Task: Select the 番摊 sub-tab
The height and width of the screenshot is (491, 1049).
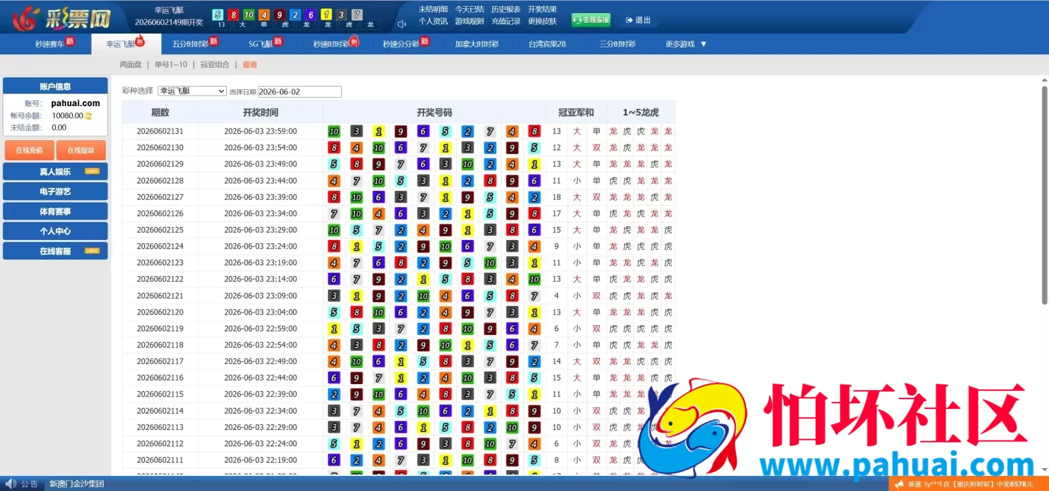Action: click(x=250, y=64)
